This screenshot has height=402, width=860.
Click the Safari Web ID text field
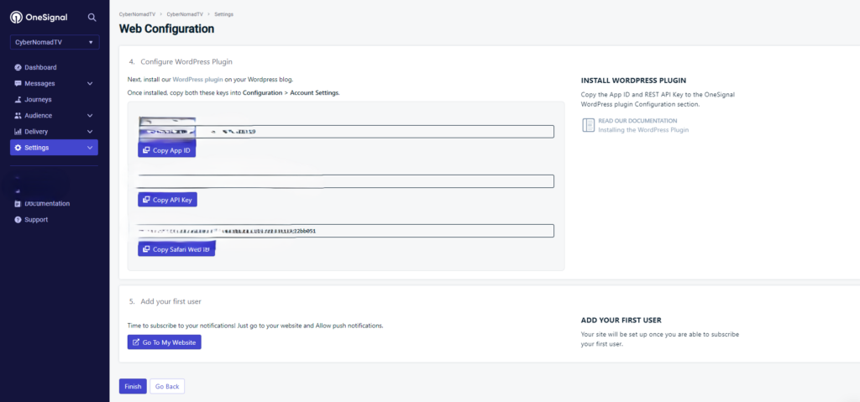point(345,231)
